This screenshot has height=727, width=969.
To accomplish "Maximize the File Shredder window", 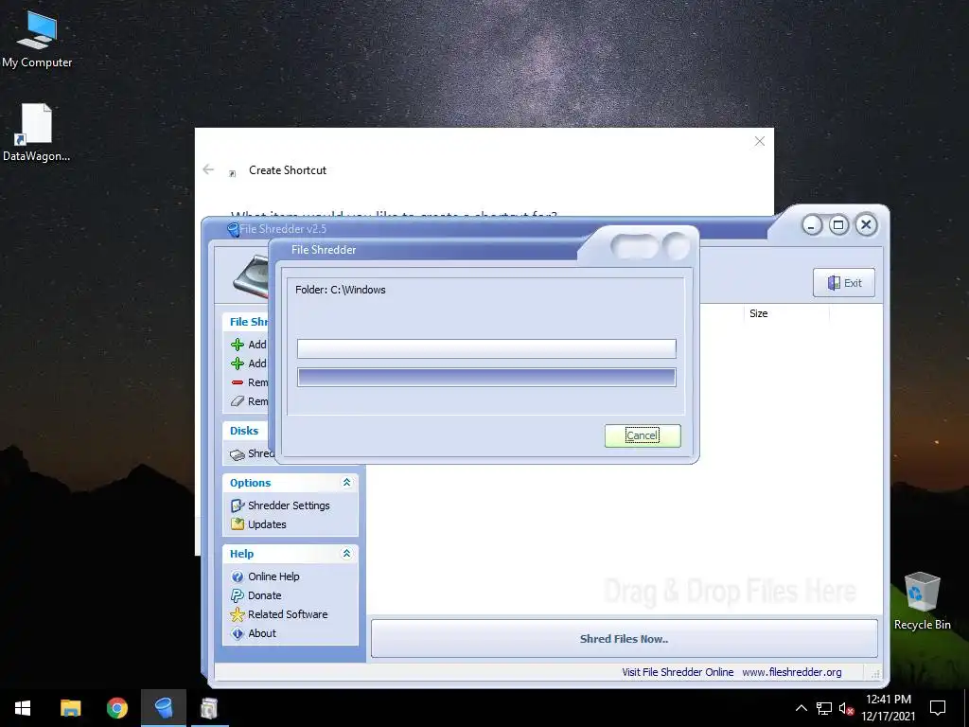I will [838, 225].
